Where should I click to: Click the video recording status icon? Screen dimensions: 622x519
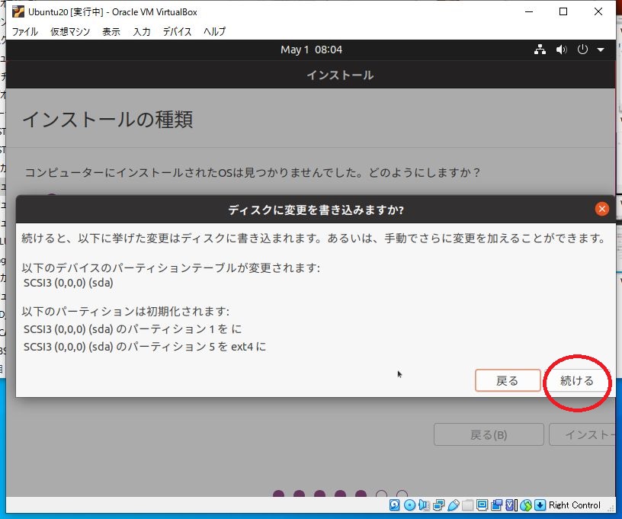[x=497, y=505]
